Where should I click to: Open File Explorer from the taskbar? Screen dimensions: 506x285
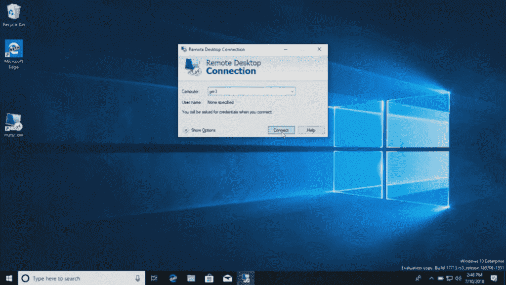[191, 278]
